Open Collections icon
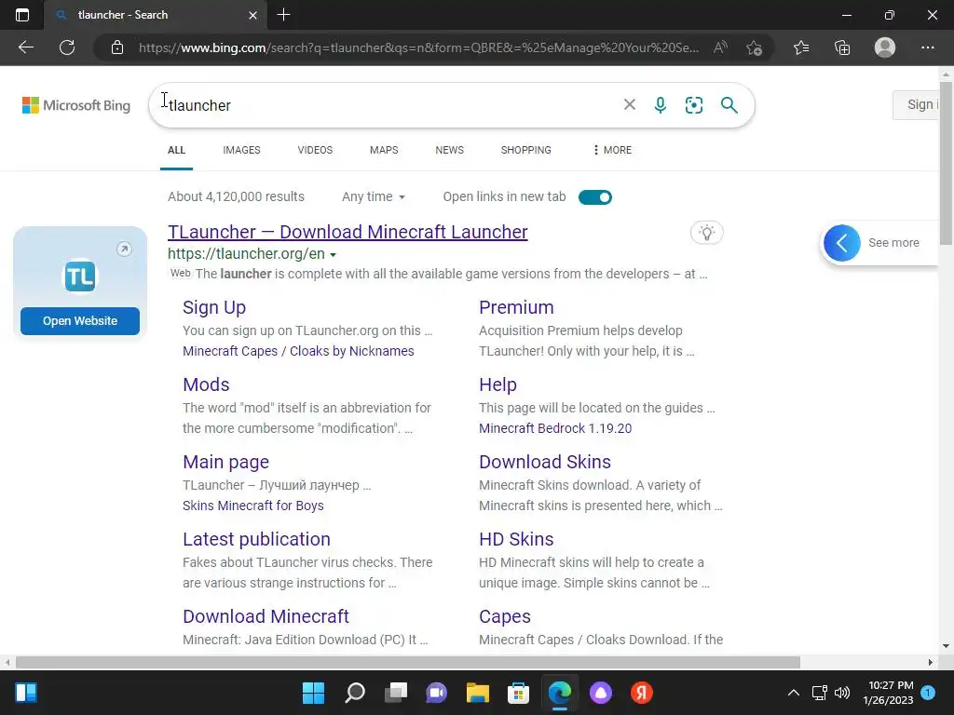The image size is (954, 715). (x=842, y=47)
